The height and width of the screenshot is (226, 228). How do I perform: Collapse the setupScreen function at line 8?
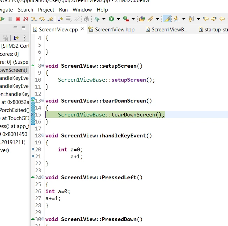43,66
